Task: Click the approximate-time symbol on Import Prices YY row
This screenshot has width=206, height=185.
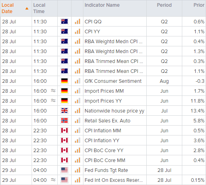Action: click(53, 101)
